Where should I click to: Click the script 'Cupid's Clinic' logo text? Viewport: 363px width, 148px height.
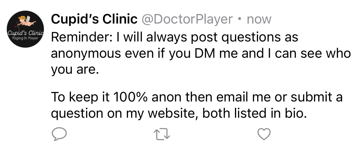(x=25, y=32)
